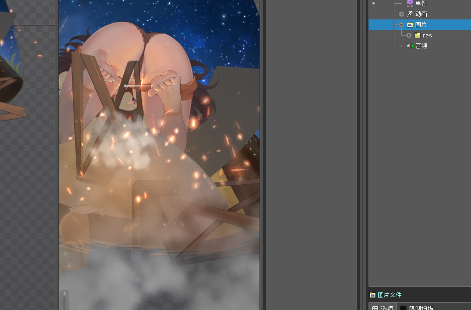The width and height of the screenshot is (471, 310).
Task: Select the 动画 tree item label
Action: 421,14
